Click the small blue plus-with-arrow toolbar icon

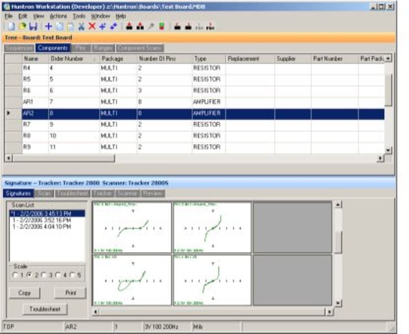[x=103, y=27]
